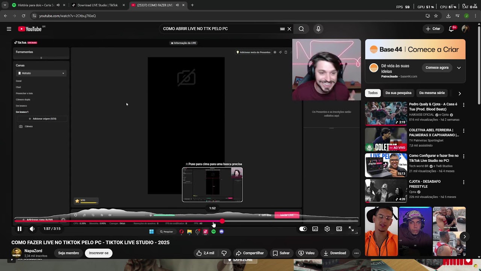Go to YouTube home via logo
This screenshot has height=271, width=481.
pyautogui.click(x=30, y=29)
